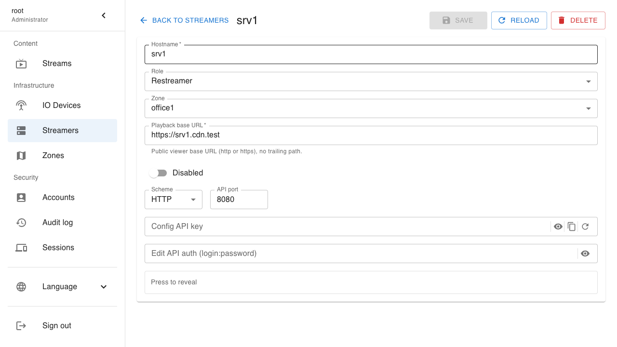Open the Role dropdown

(588, 81)
